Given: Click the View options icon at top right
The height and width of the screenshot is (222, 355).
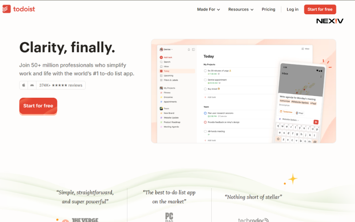Looking at the screenshot, I should click(303, 49).
